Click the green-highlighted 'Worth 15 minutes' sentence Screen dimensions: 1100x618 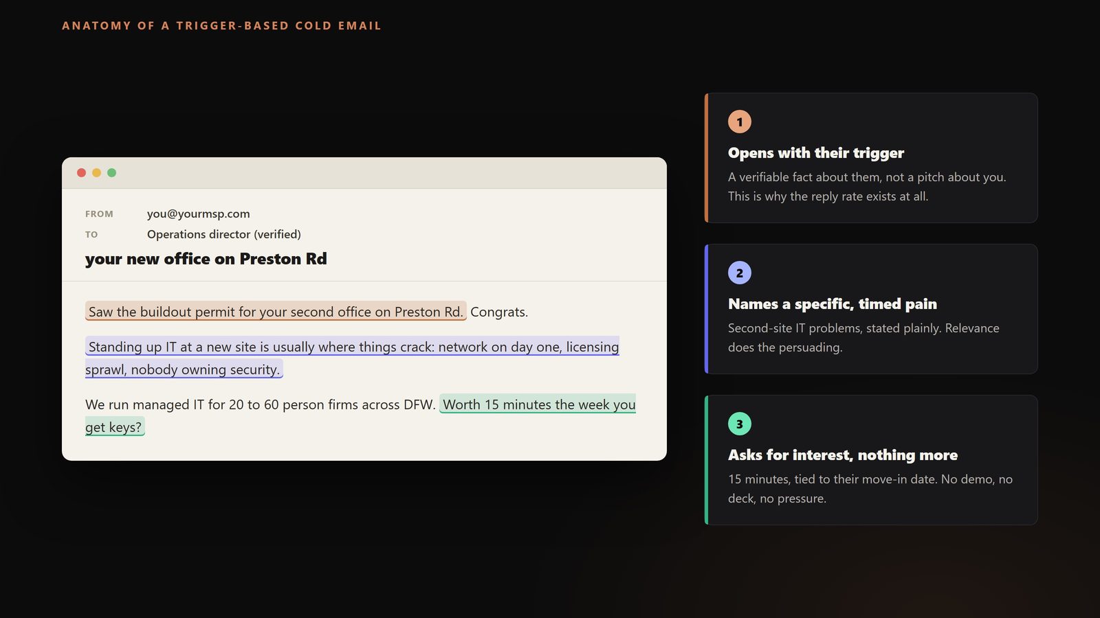538,404
